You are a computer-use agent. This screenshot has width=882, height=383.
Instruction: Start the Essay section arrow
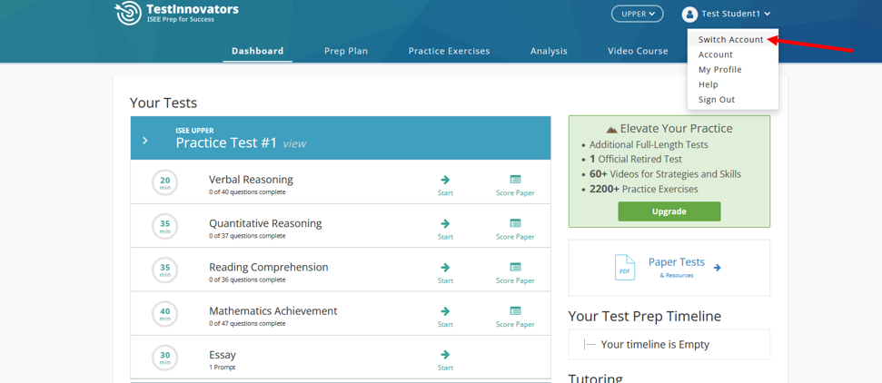445,355
